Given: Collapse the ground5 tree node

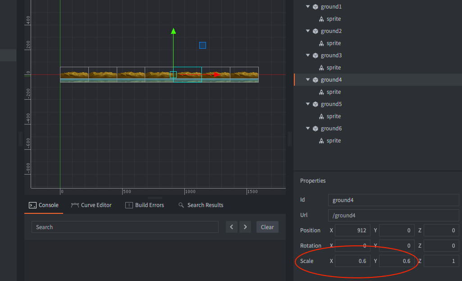Looking at the screenshot, I should click(x=308, y=104).
